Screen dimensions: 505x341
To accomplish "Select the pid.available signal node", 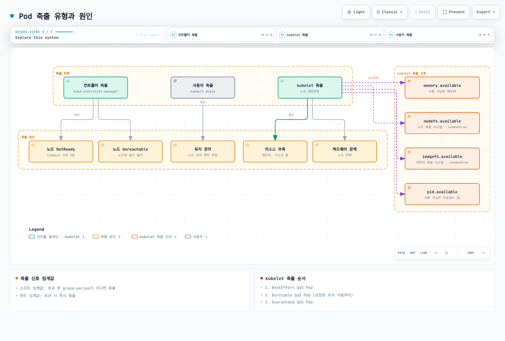I will point(442,194).
